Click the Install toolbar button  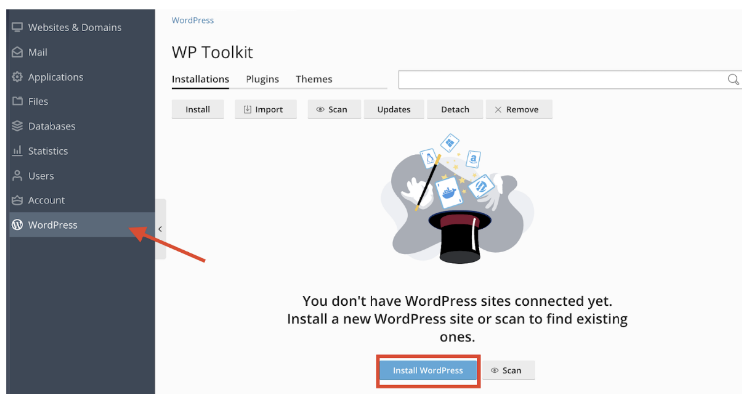coord(198,110)
